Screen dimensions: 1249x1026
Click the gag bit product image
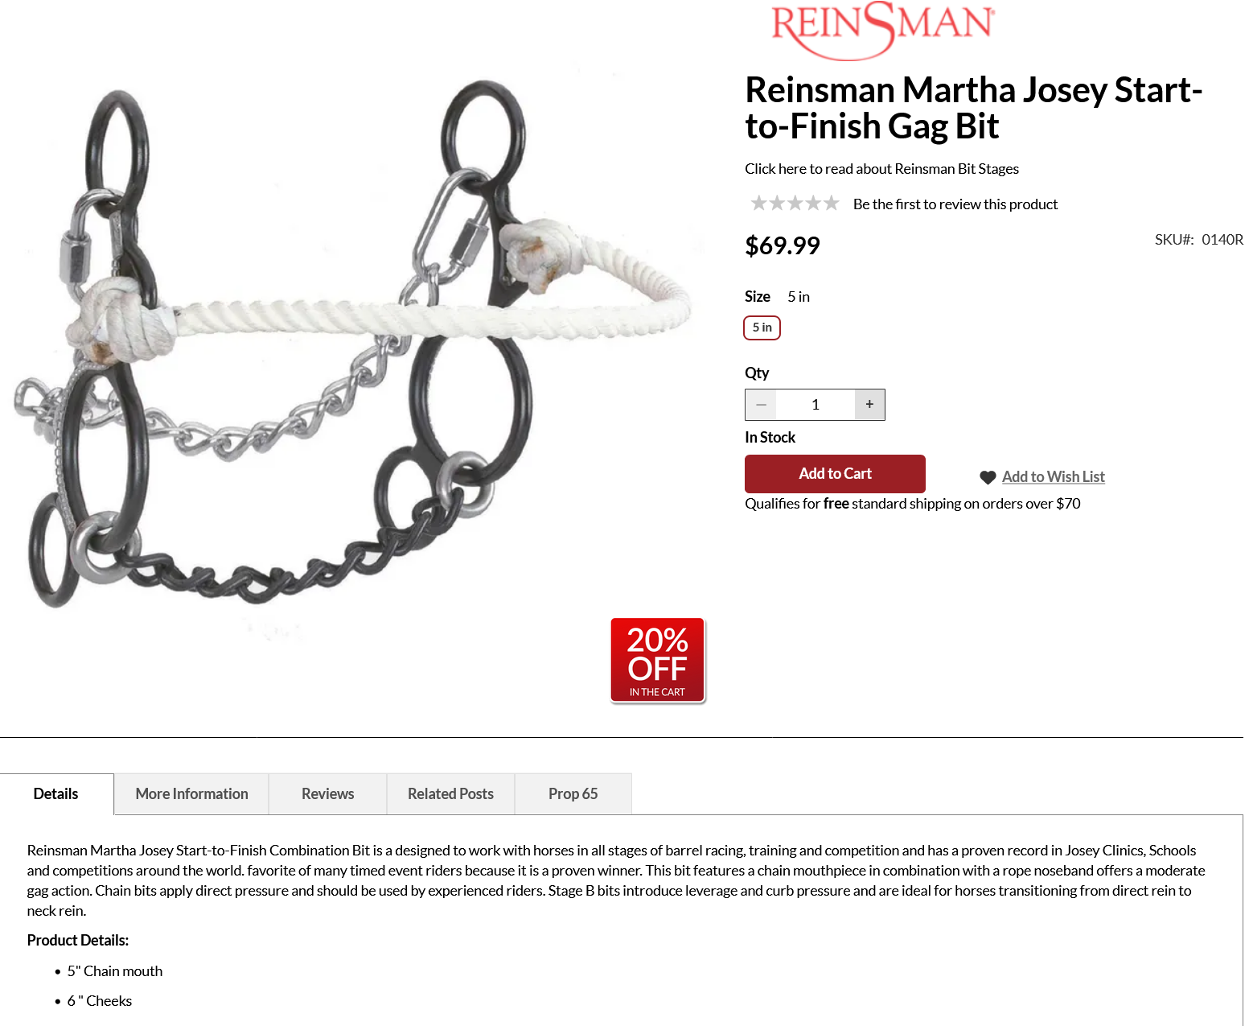[x=354, y=346]
